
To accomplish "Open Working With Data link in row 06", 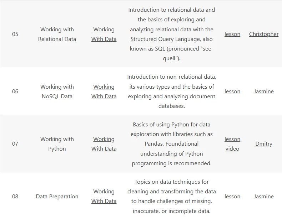I will (x=104, y=92).
